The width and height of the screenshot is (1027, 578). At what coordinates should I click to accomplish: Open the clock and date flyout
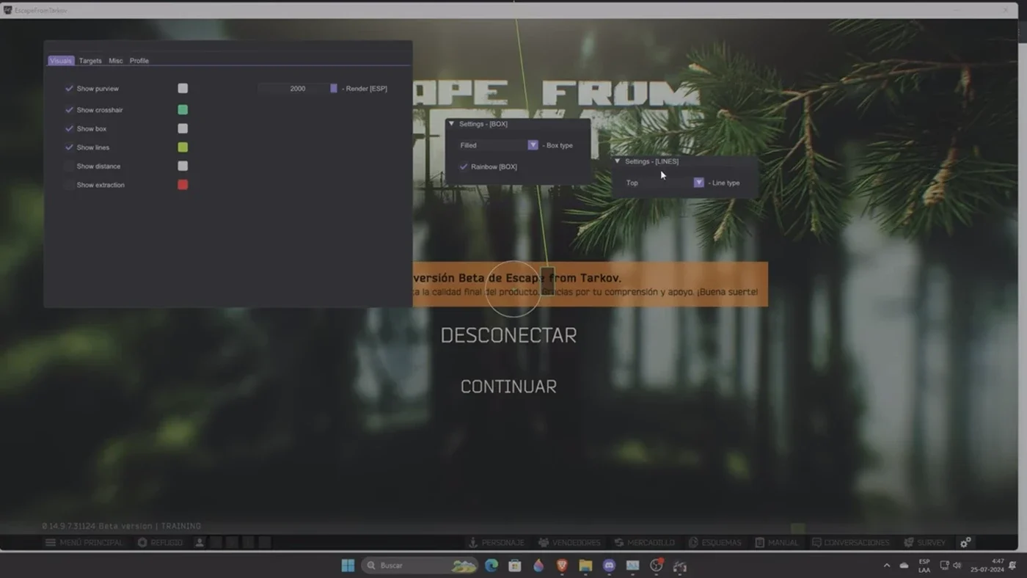pos(987,566)
